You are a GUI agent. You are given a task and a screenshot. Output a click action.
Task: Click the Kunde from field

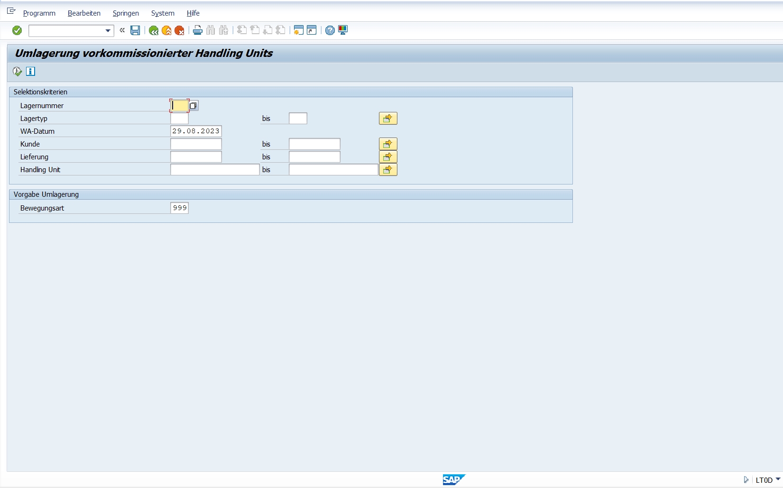196,144
